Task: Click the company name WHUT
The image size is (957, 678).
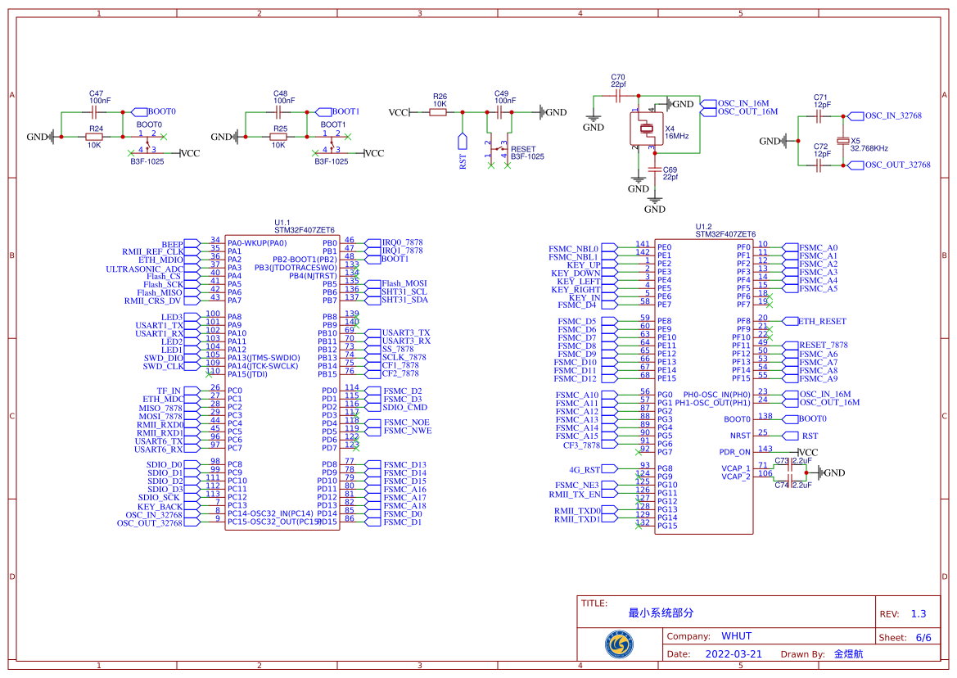Action: coord(736,636)
